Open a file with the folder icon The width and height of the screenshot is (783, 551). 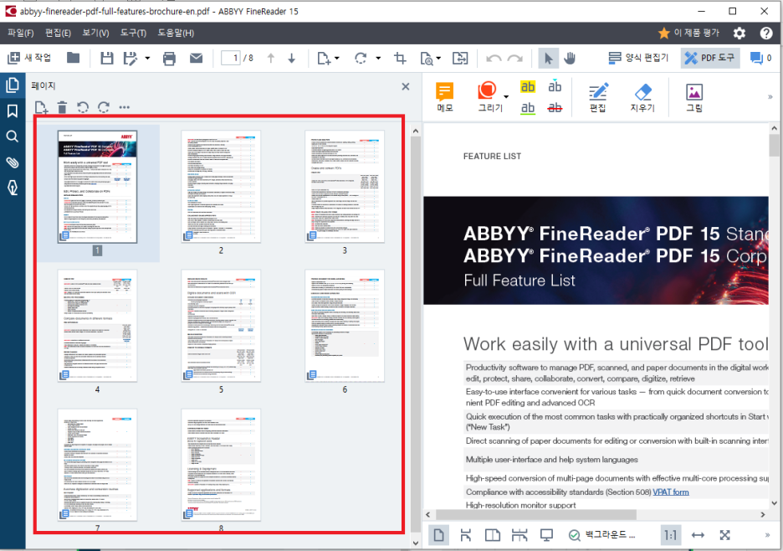tap(73, 58)
